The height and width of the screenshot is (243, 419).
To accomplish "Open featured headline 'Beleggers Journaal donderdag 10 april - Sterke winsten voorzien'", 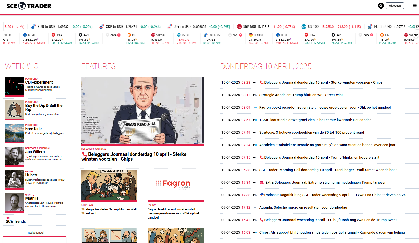I will pyautogui.click(x=134, y=157).
